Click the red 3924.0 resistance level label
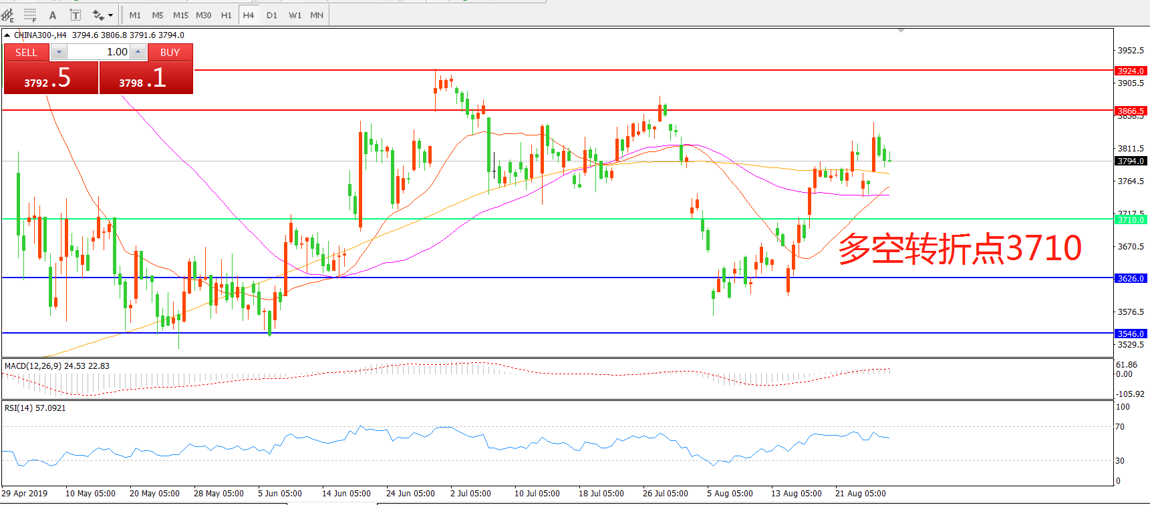 click(1131, 71)
